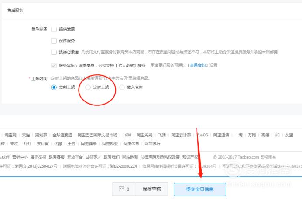Select the 放入仓库 radio option
The image size is (302, 199).
122,88
